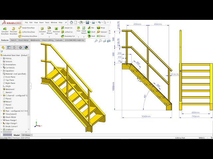Select the Extruded Cut tool
The height and width of the screenshot is (159, 213).
(42, 31)
